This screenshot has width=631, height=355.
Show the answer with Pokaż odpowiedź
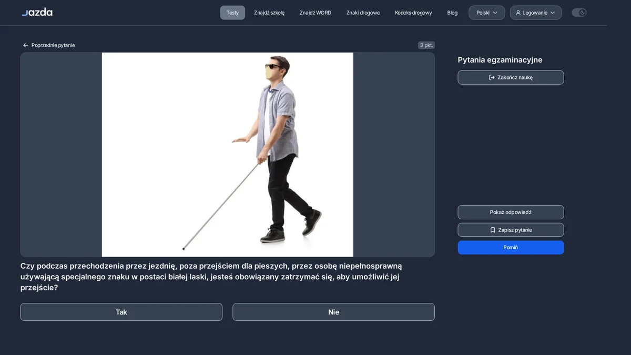tap(511, 212)
